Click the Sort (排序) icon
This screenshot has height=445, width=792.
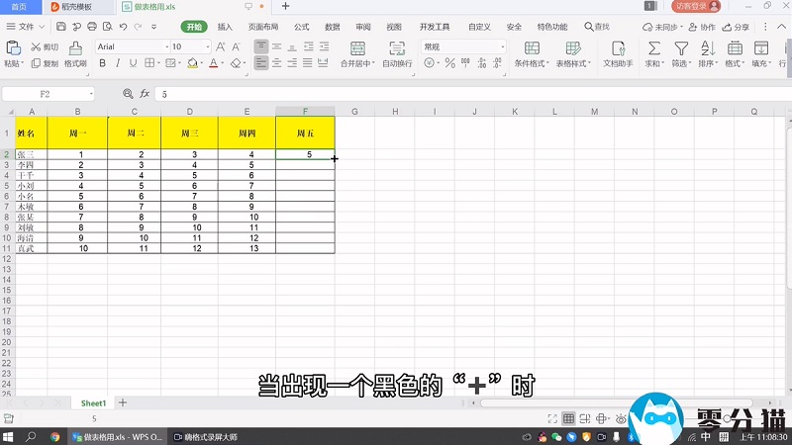click(x=708, y=48)
